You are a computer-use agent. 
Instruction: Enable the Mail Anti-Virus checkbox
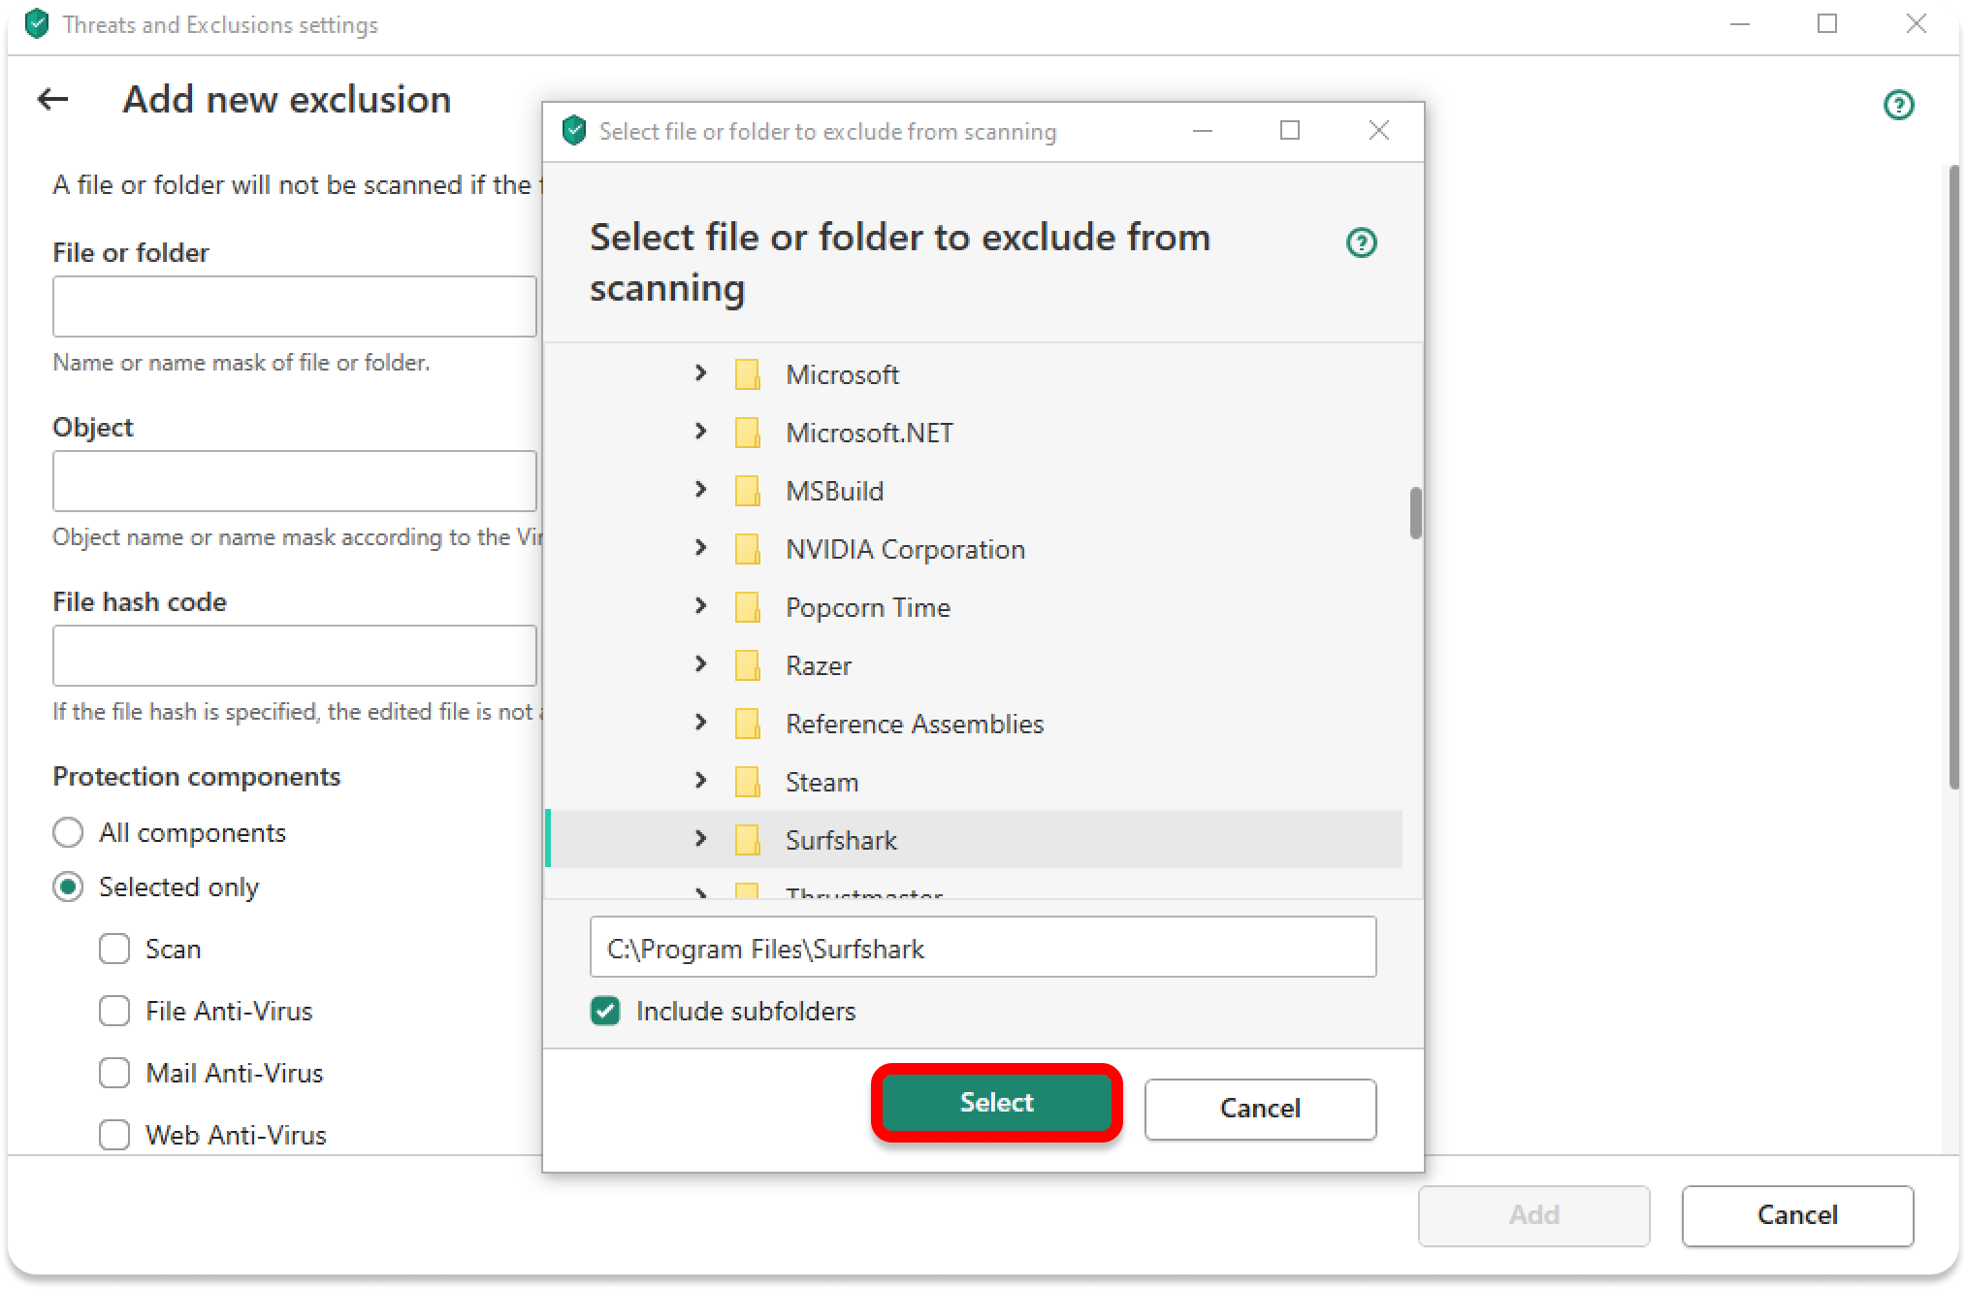(114, 1073)
